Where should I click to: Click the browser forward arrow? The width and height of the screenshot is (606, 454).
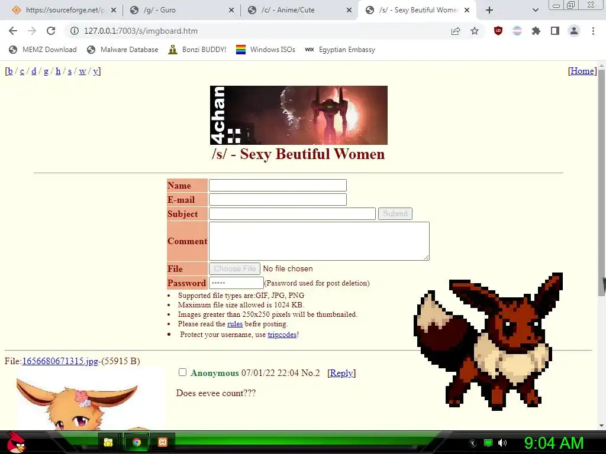pyautogui.click(x=32, y=31)
